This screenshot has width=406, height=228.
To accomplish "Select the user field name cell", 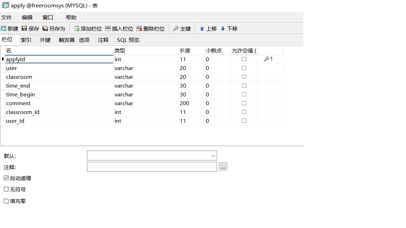I will (59, 68).
